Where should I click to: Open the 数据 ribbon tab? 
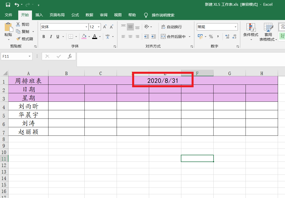pos(89,15)
